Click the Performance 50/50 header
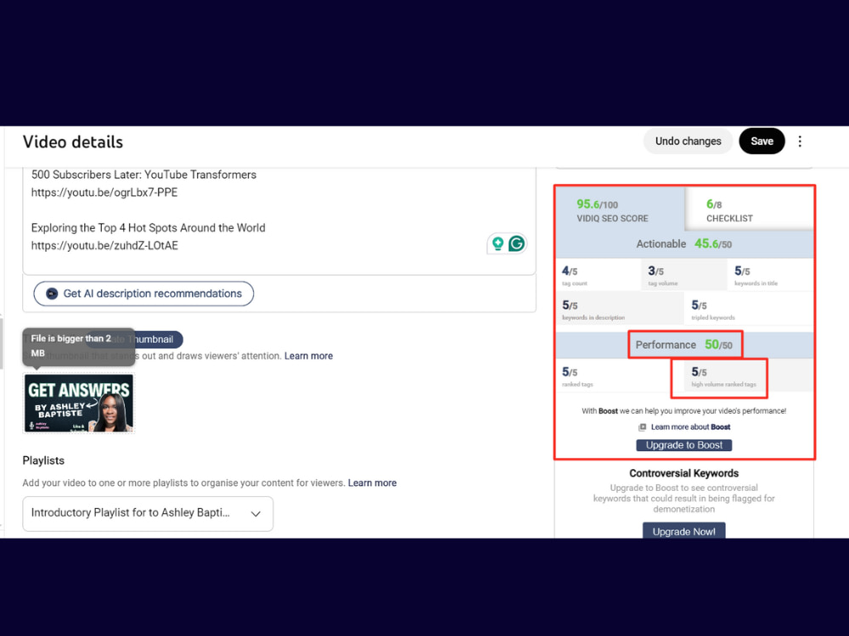 [x=684, y=344]
